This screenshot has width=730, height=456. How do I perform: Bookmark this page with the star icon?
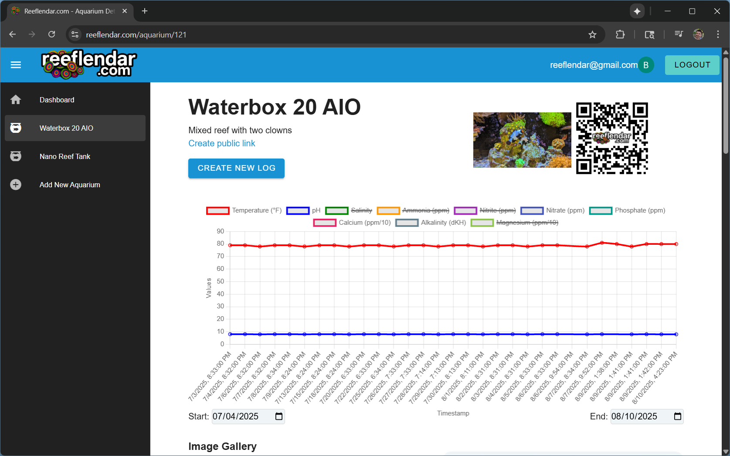592,34
